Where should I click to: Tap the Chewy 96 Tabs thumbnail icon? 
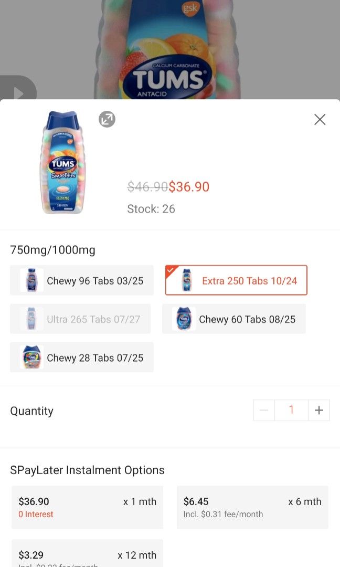(x=31, y=280)
